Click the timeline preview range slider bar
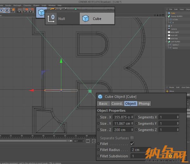 click(x=36, y=141)
